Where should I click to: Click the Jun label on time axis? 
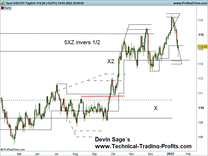coord(37,154)
